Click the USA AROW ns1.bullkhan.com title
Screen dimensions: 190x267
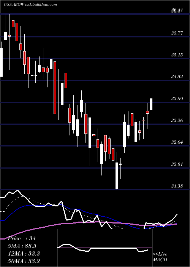pyautogui.click(x=30, y=5)
